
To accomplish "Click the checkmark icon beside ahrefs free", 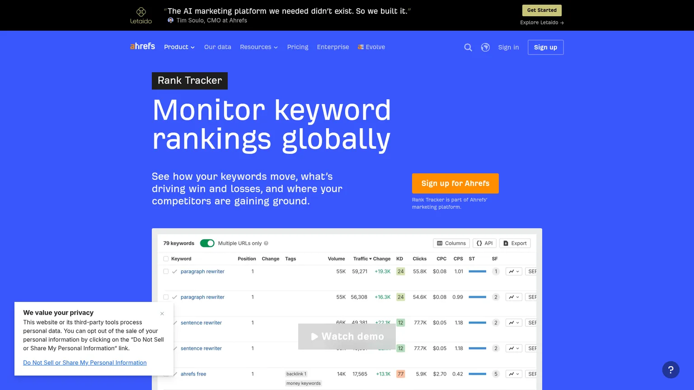I will 175,374.
